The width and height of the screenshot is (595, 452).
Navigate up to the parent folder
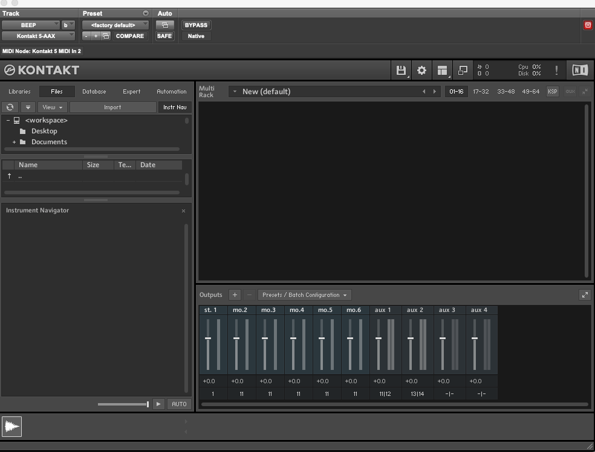click(10, 176)
